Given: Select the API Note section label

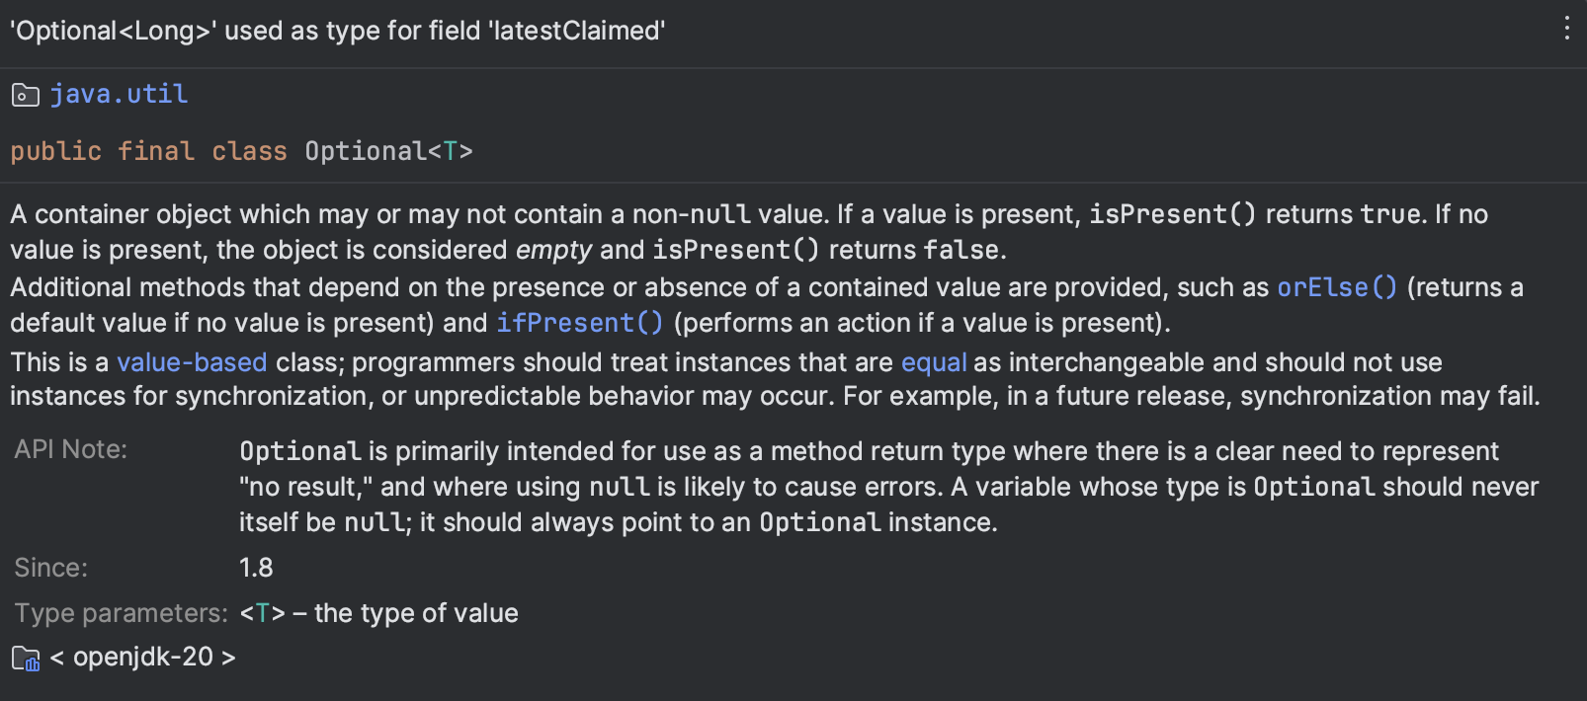Looking at the screenshot, I should (69, 449).
